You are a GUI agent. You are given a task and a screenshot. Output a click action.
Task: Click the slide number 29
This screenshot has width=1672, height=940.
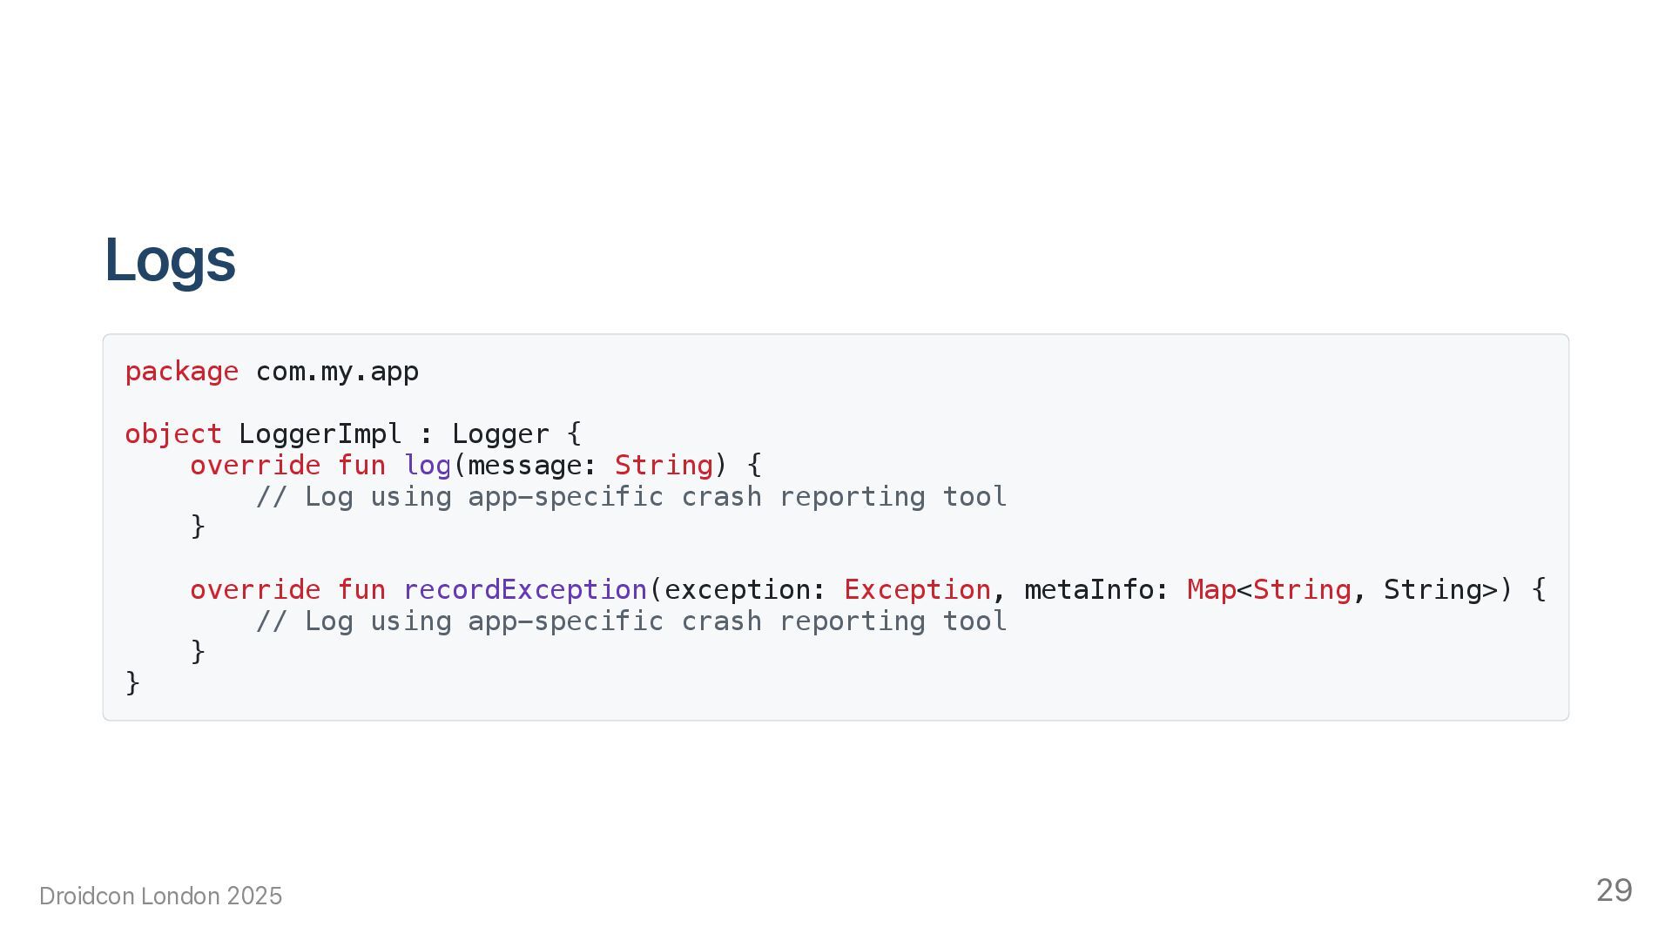1614,890
